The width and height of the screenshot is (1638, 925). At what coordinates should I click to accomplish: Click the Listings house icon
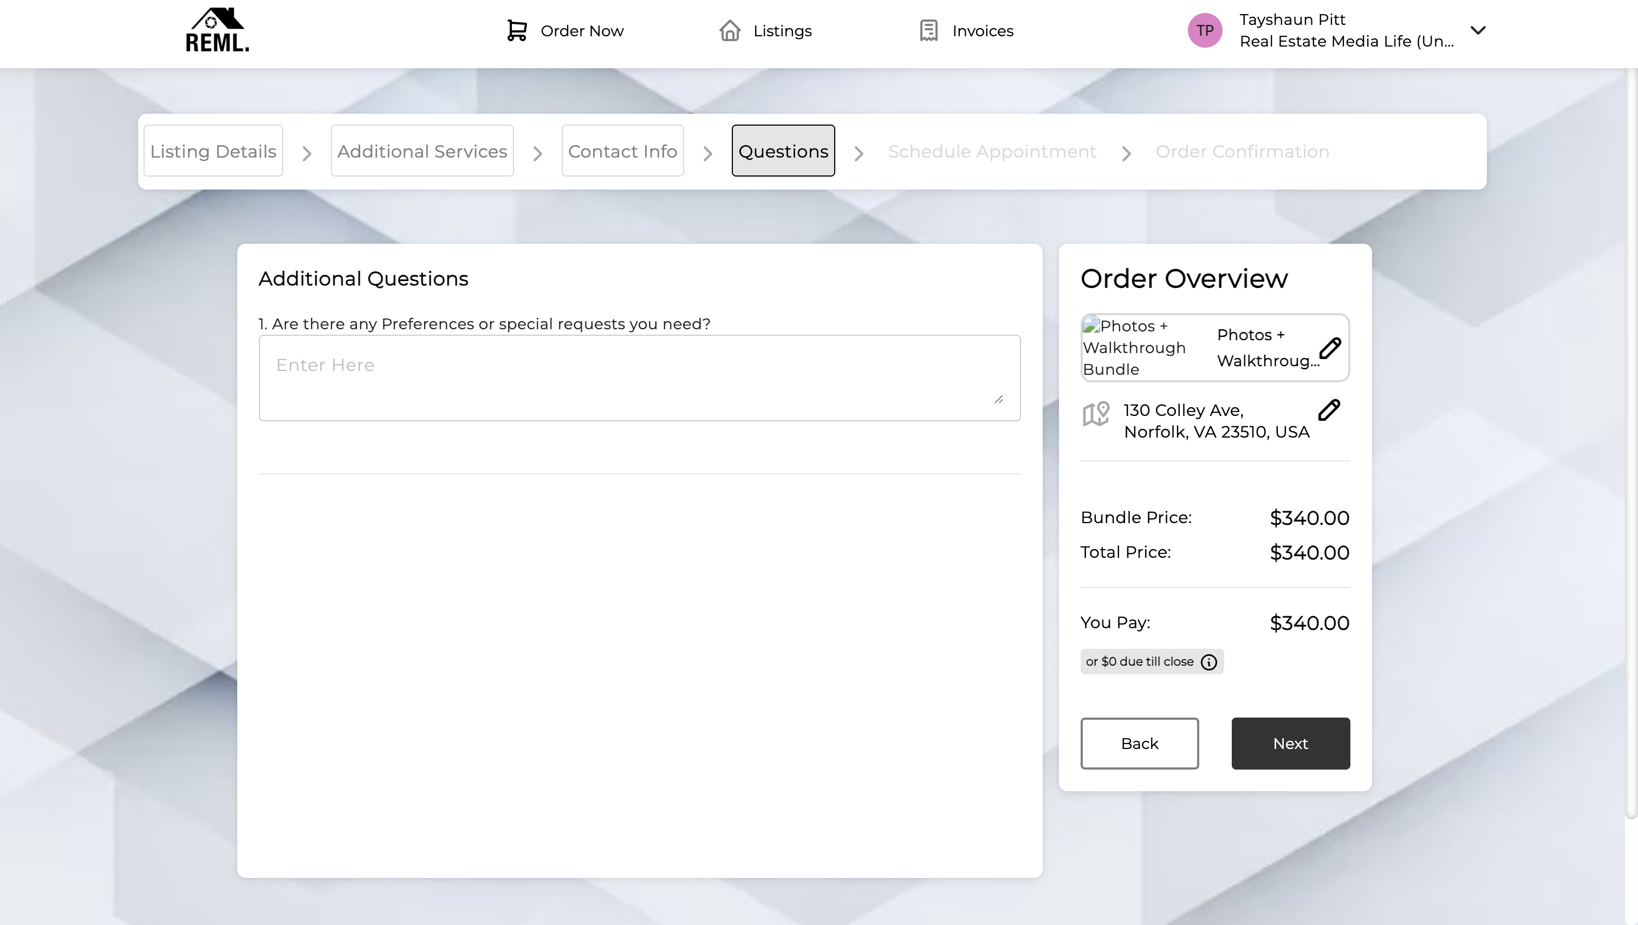click(x=729, y=30)
